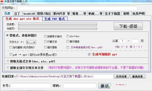The height and width of the screenshot is (91, 152).
Task: Focus the 密码 input field
Action: pyautogui.click(x=80, y=86)
